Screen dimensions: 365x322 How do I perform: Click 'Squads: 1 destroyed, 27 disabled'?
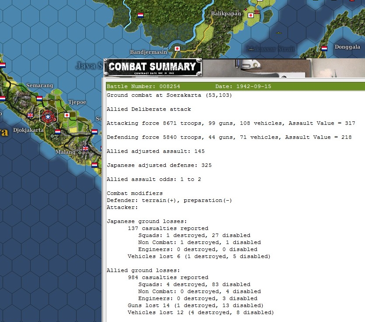click(x=194, y=235)
